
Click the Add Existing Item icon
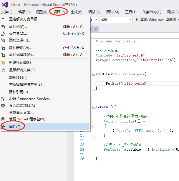[x=3, y=55]
